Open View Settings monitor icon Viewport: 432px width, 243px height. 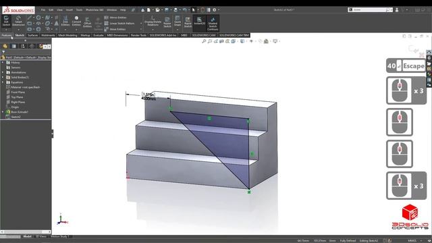click(275, 41)
